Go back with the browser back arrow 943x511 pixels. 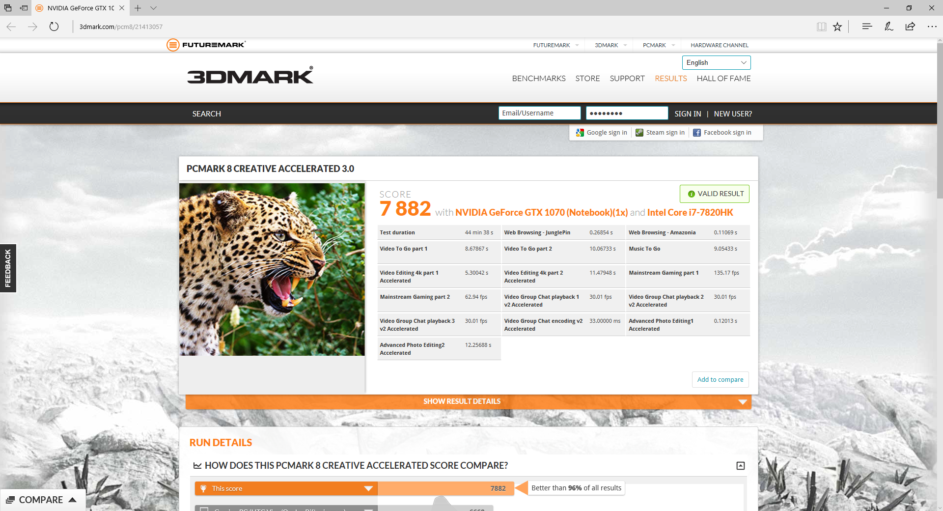[x=11, y=27]
